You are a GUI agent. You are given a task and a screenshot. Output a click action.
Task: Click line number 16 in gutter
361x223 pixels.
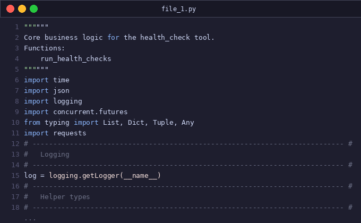point(15,186)
